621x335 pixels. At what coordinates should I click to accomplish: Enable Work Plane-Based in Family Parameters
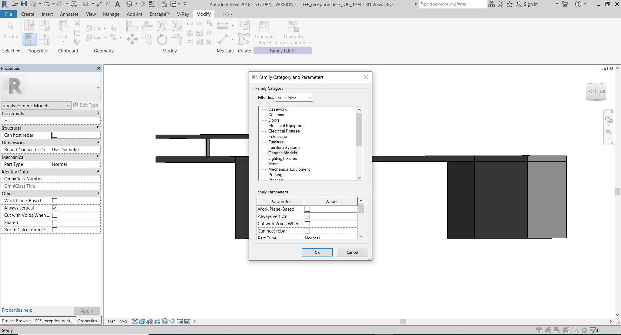pos(308,209)
